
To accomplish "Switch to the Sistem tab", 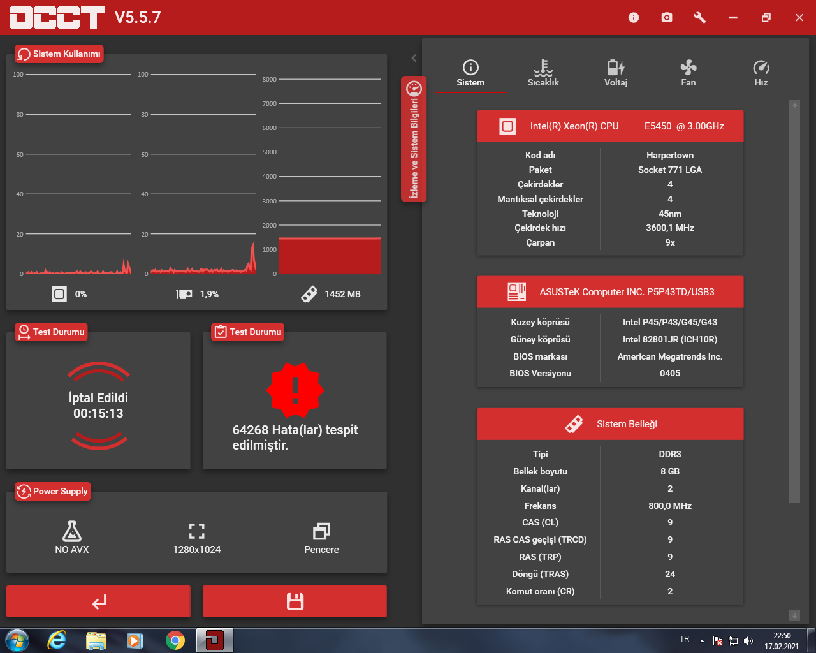I will pos(470,73).
